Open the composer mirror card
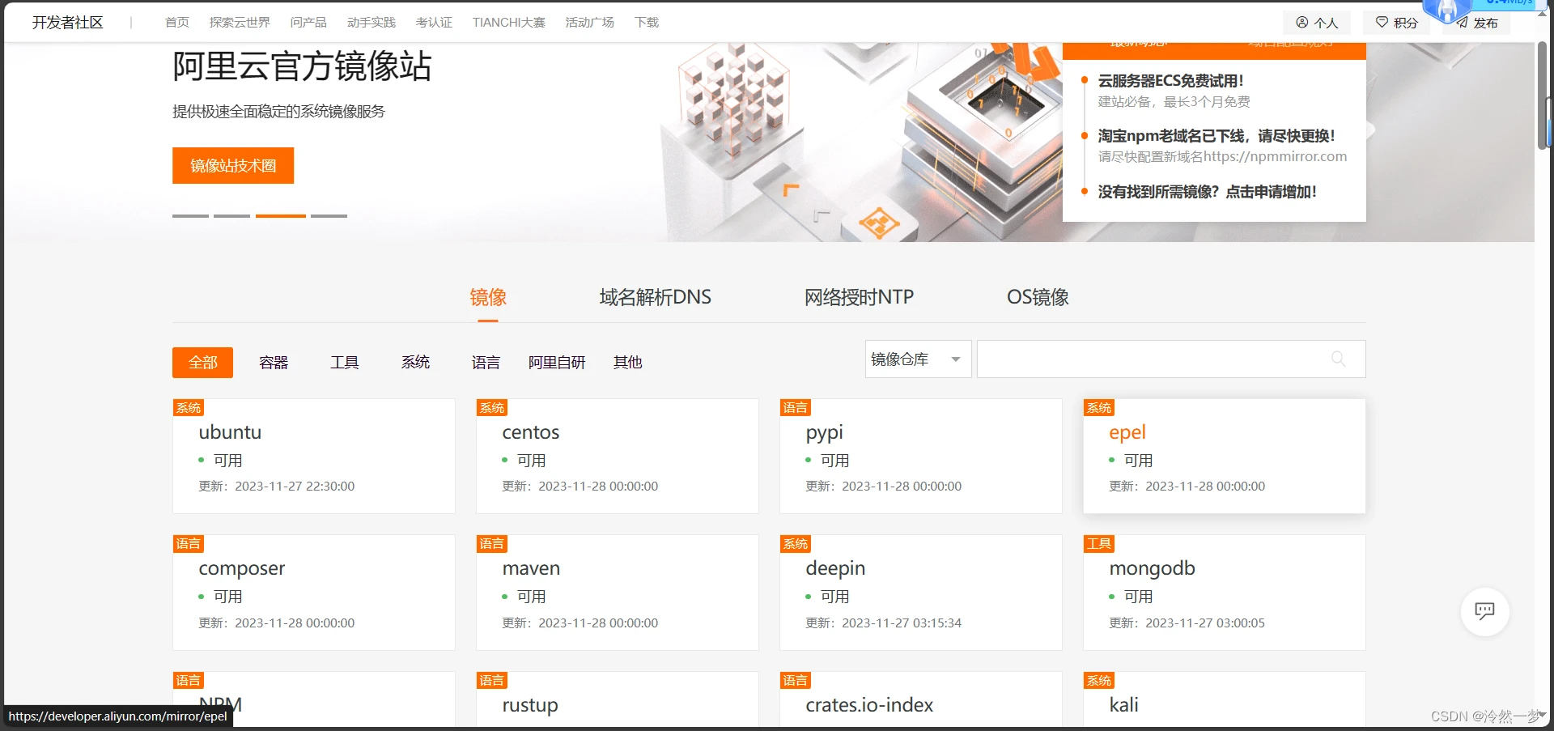Image resolution: width=1554 pixels, height=731 pixels. (314, 593)
